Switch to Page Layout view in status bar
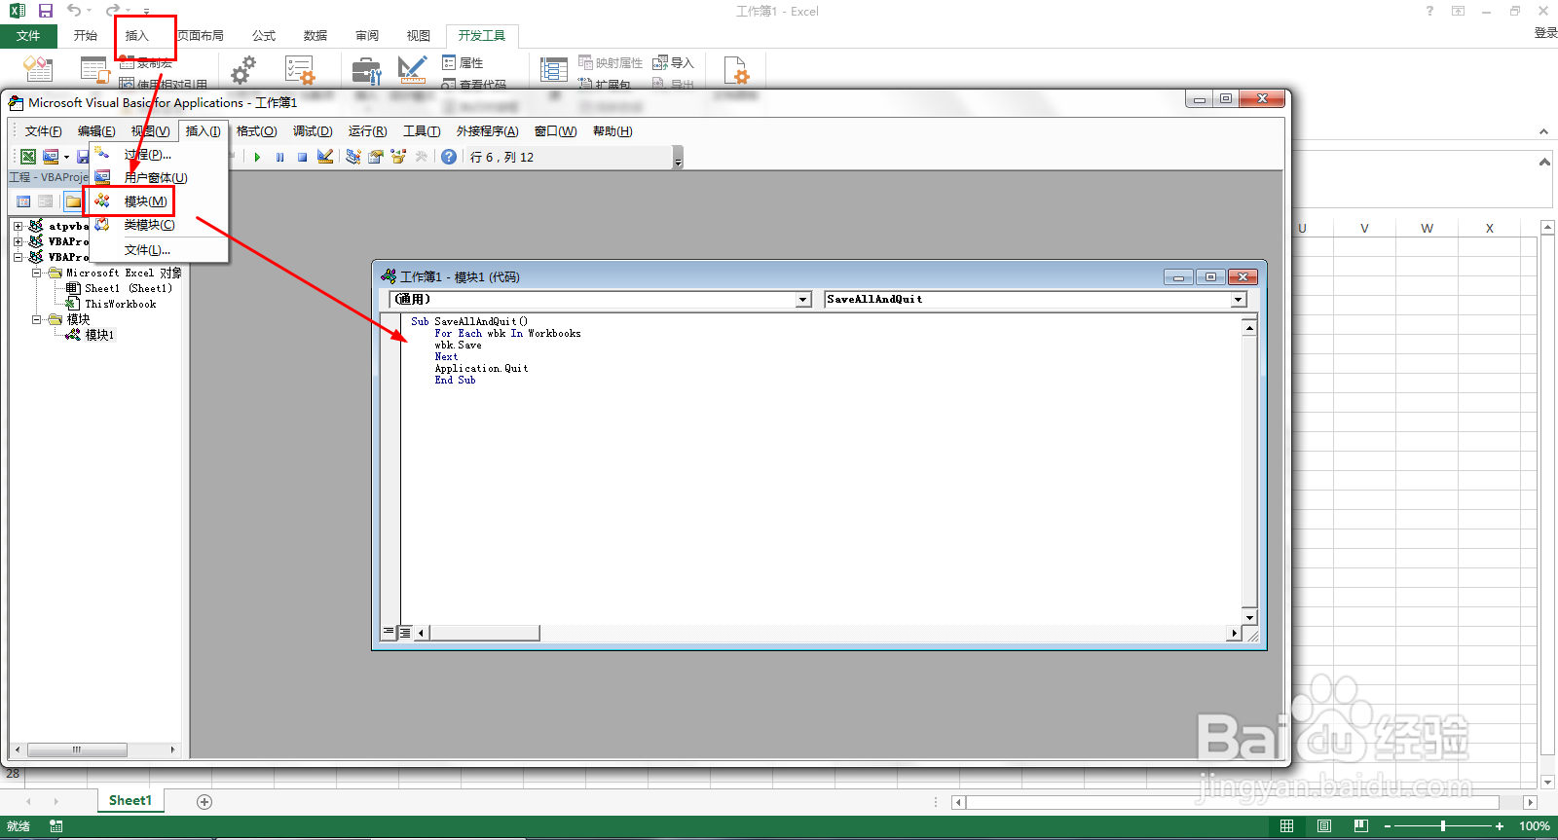 [x=1324, y=826]
